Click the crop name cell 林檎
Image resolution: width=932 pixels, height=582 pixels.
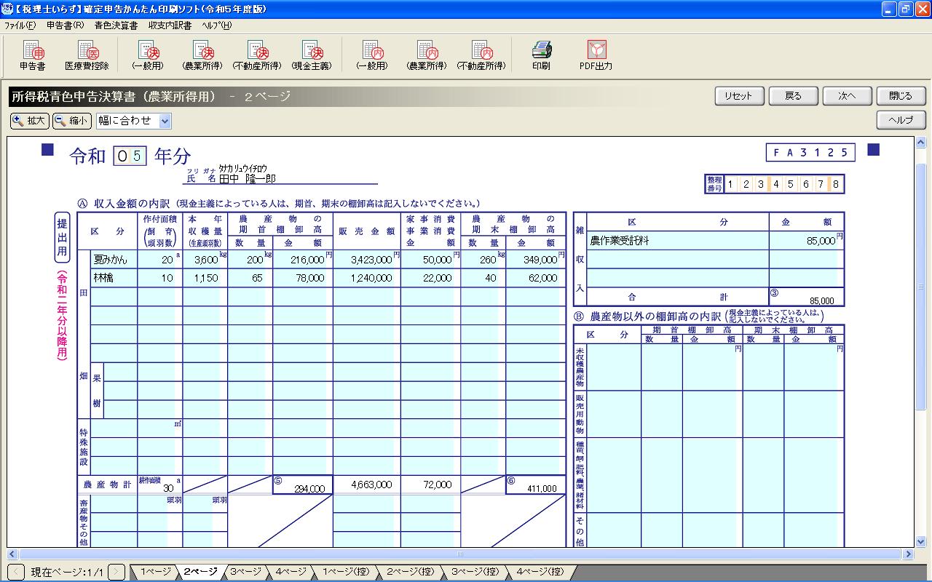tap(114, 278)
